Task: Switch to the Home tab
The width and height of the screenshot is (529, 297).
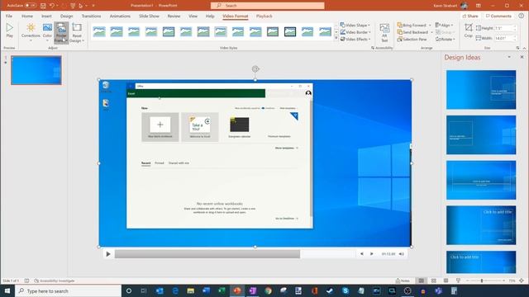Action: (27, 16)
